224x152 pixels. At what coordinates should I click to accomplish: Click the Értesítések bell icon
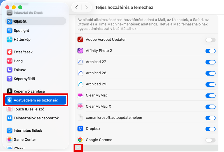pos(10,52)
